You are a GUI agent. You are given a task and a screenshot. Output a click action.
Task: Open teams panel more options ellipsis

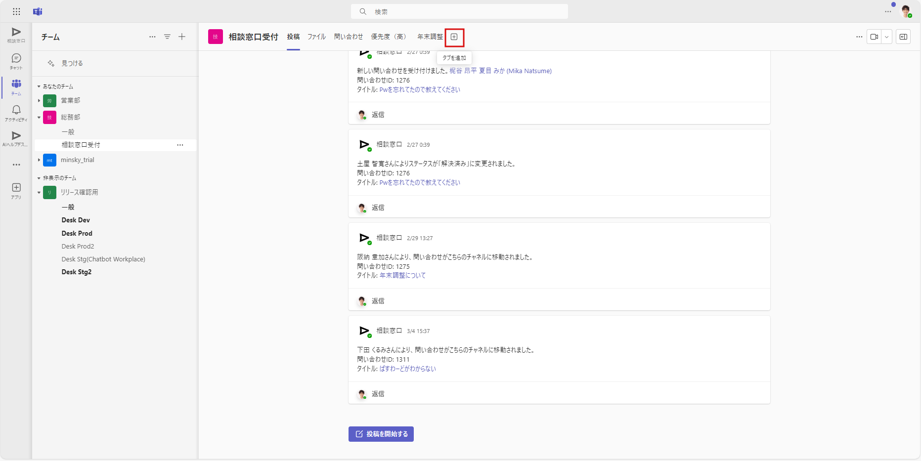pyautogui.click(x=152, y=37)
